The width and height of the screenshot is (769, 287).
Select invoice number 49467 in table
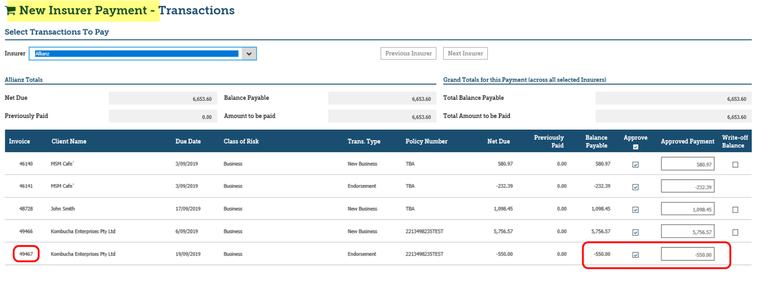(x=26, y=254)
